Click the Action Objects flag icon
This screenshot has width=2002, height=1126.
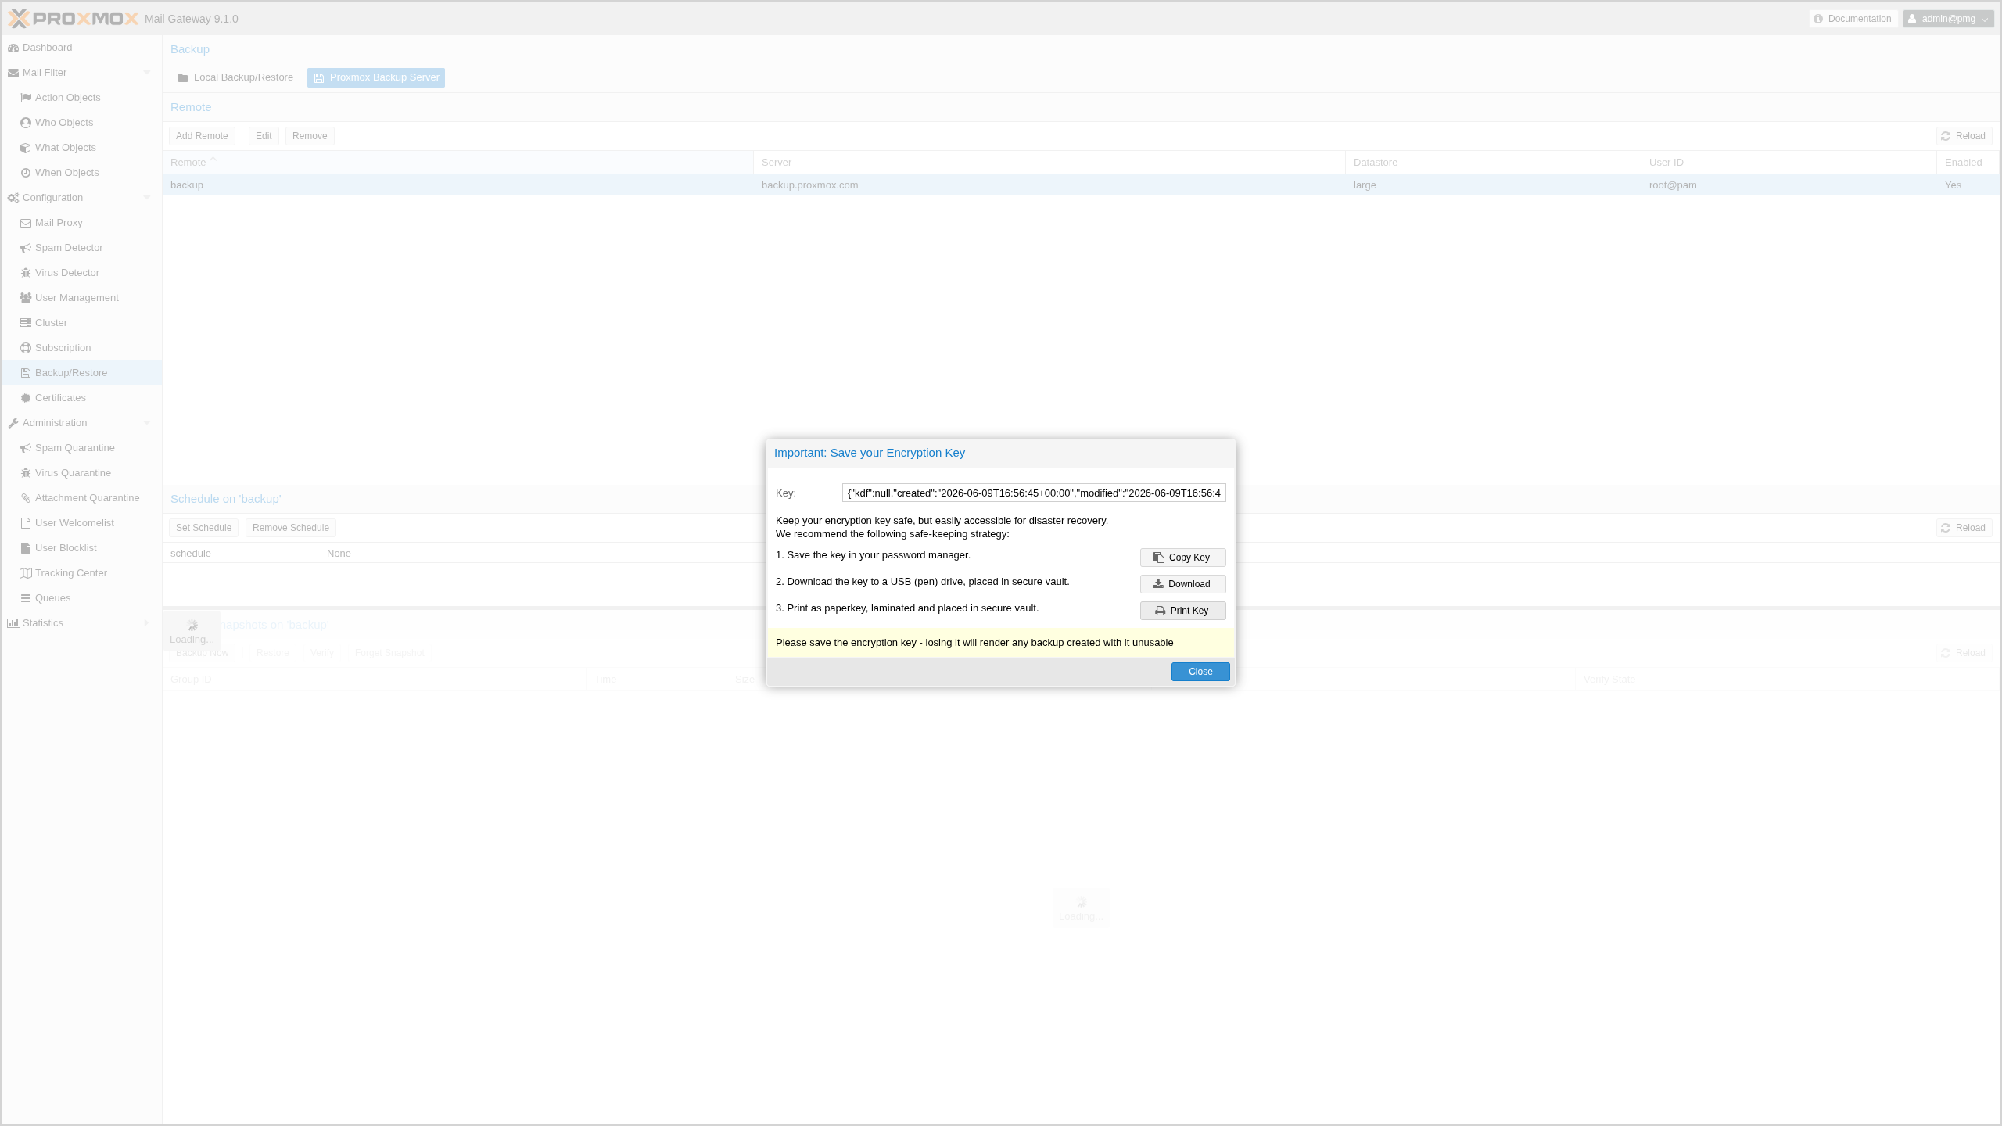(26, 98)
